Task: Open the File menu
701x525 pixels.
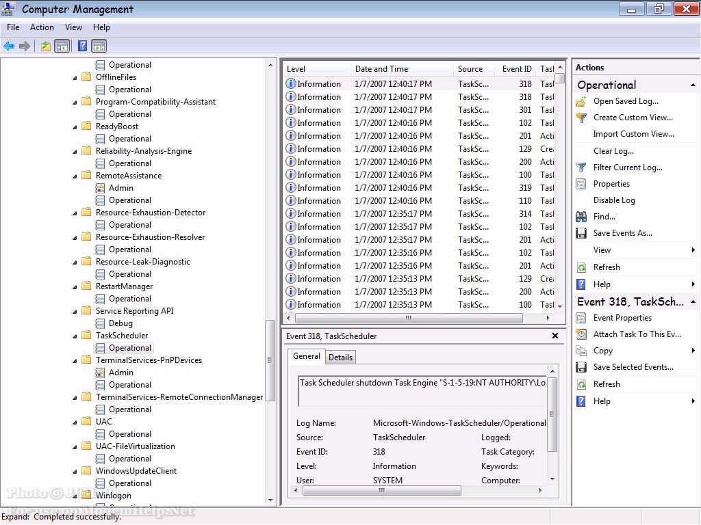Action: (13, 27)
